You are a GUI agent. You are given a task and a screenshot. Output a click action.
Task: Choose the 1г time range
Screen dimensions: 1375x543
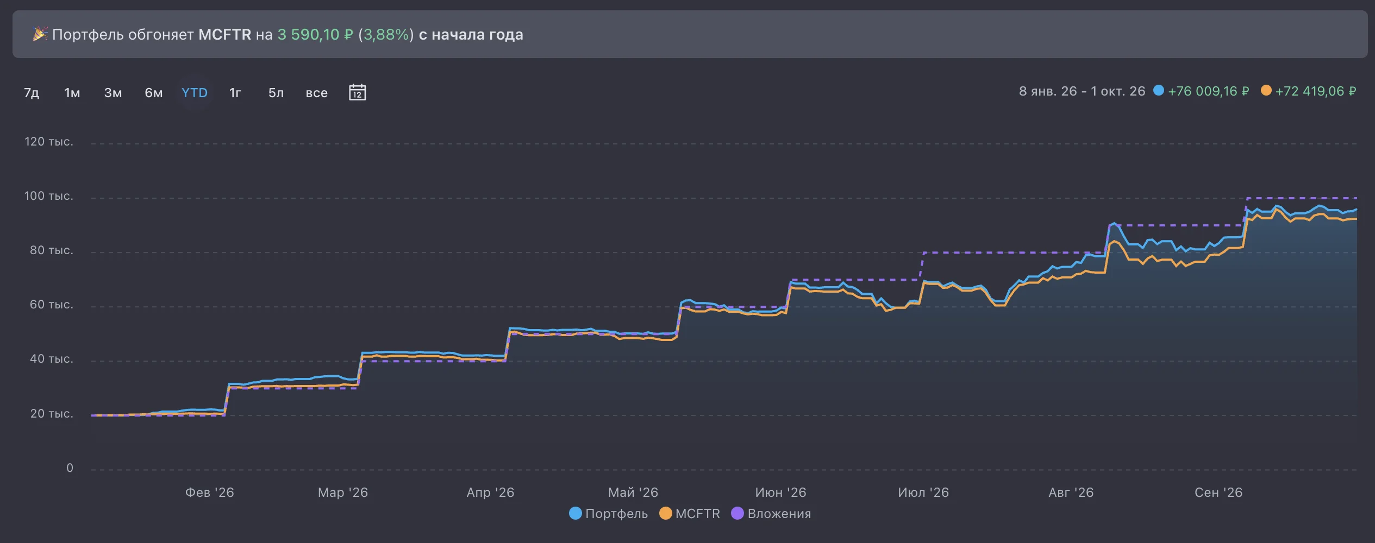tap(235, 93)
